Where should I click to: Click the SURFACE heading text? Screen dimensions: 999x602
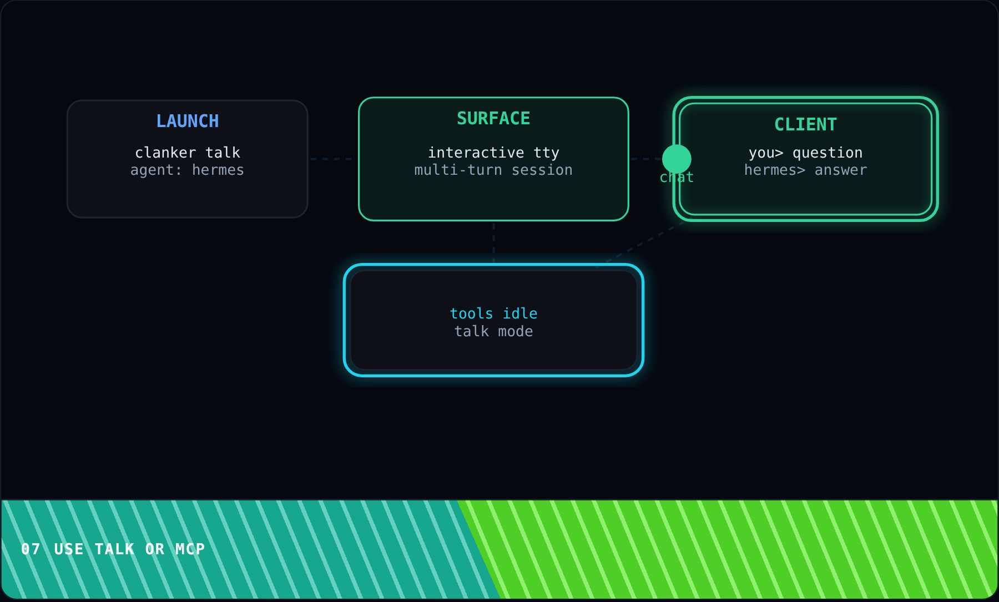(x=493, y=119)
